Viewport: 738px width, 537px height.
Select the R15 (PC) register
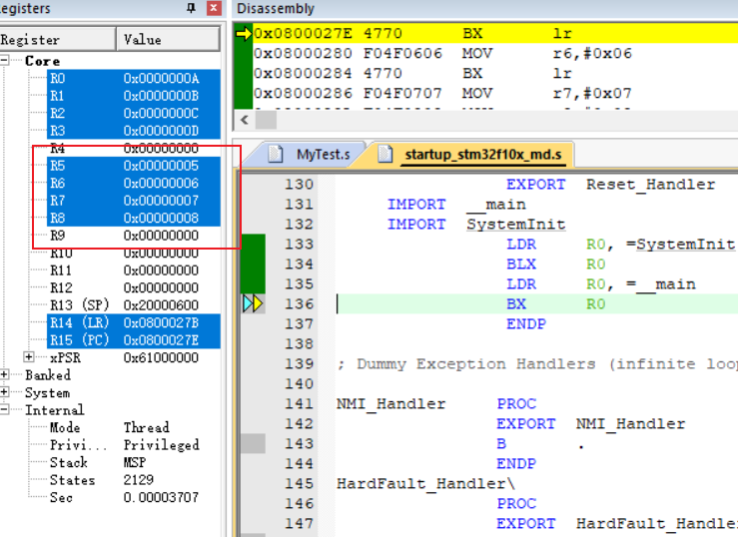pos(134,339)
